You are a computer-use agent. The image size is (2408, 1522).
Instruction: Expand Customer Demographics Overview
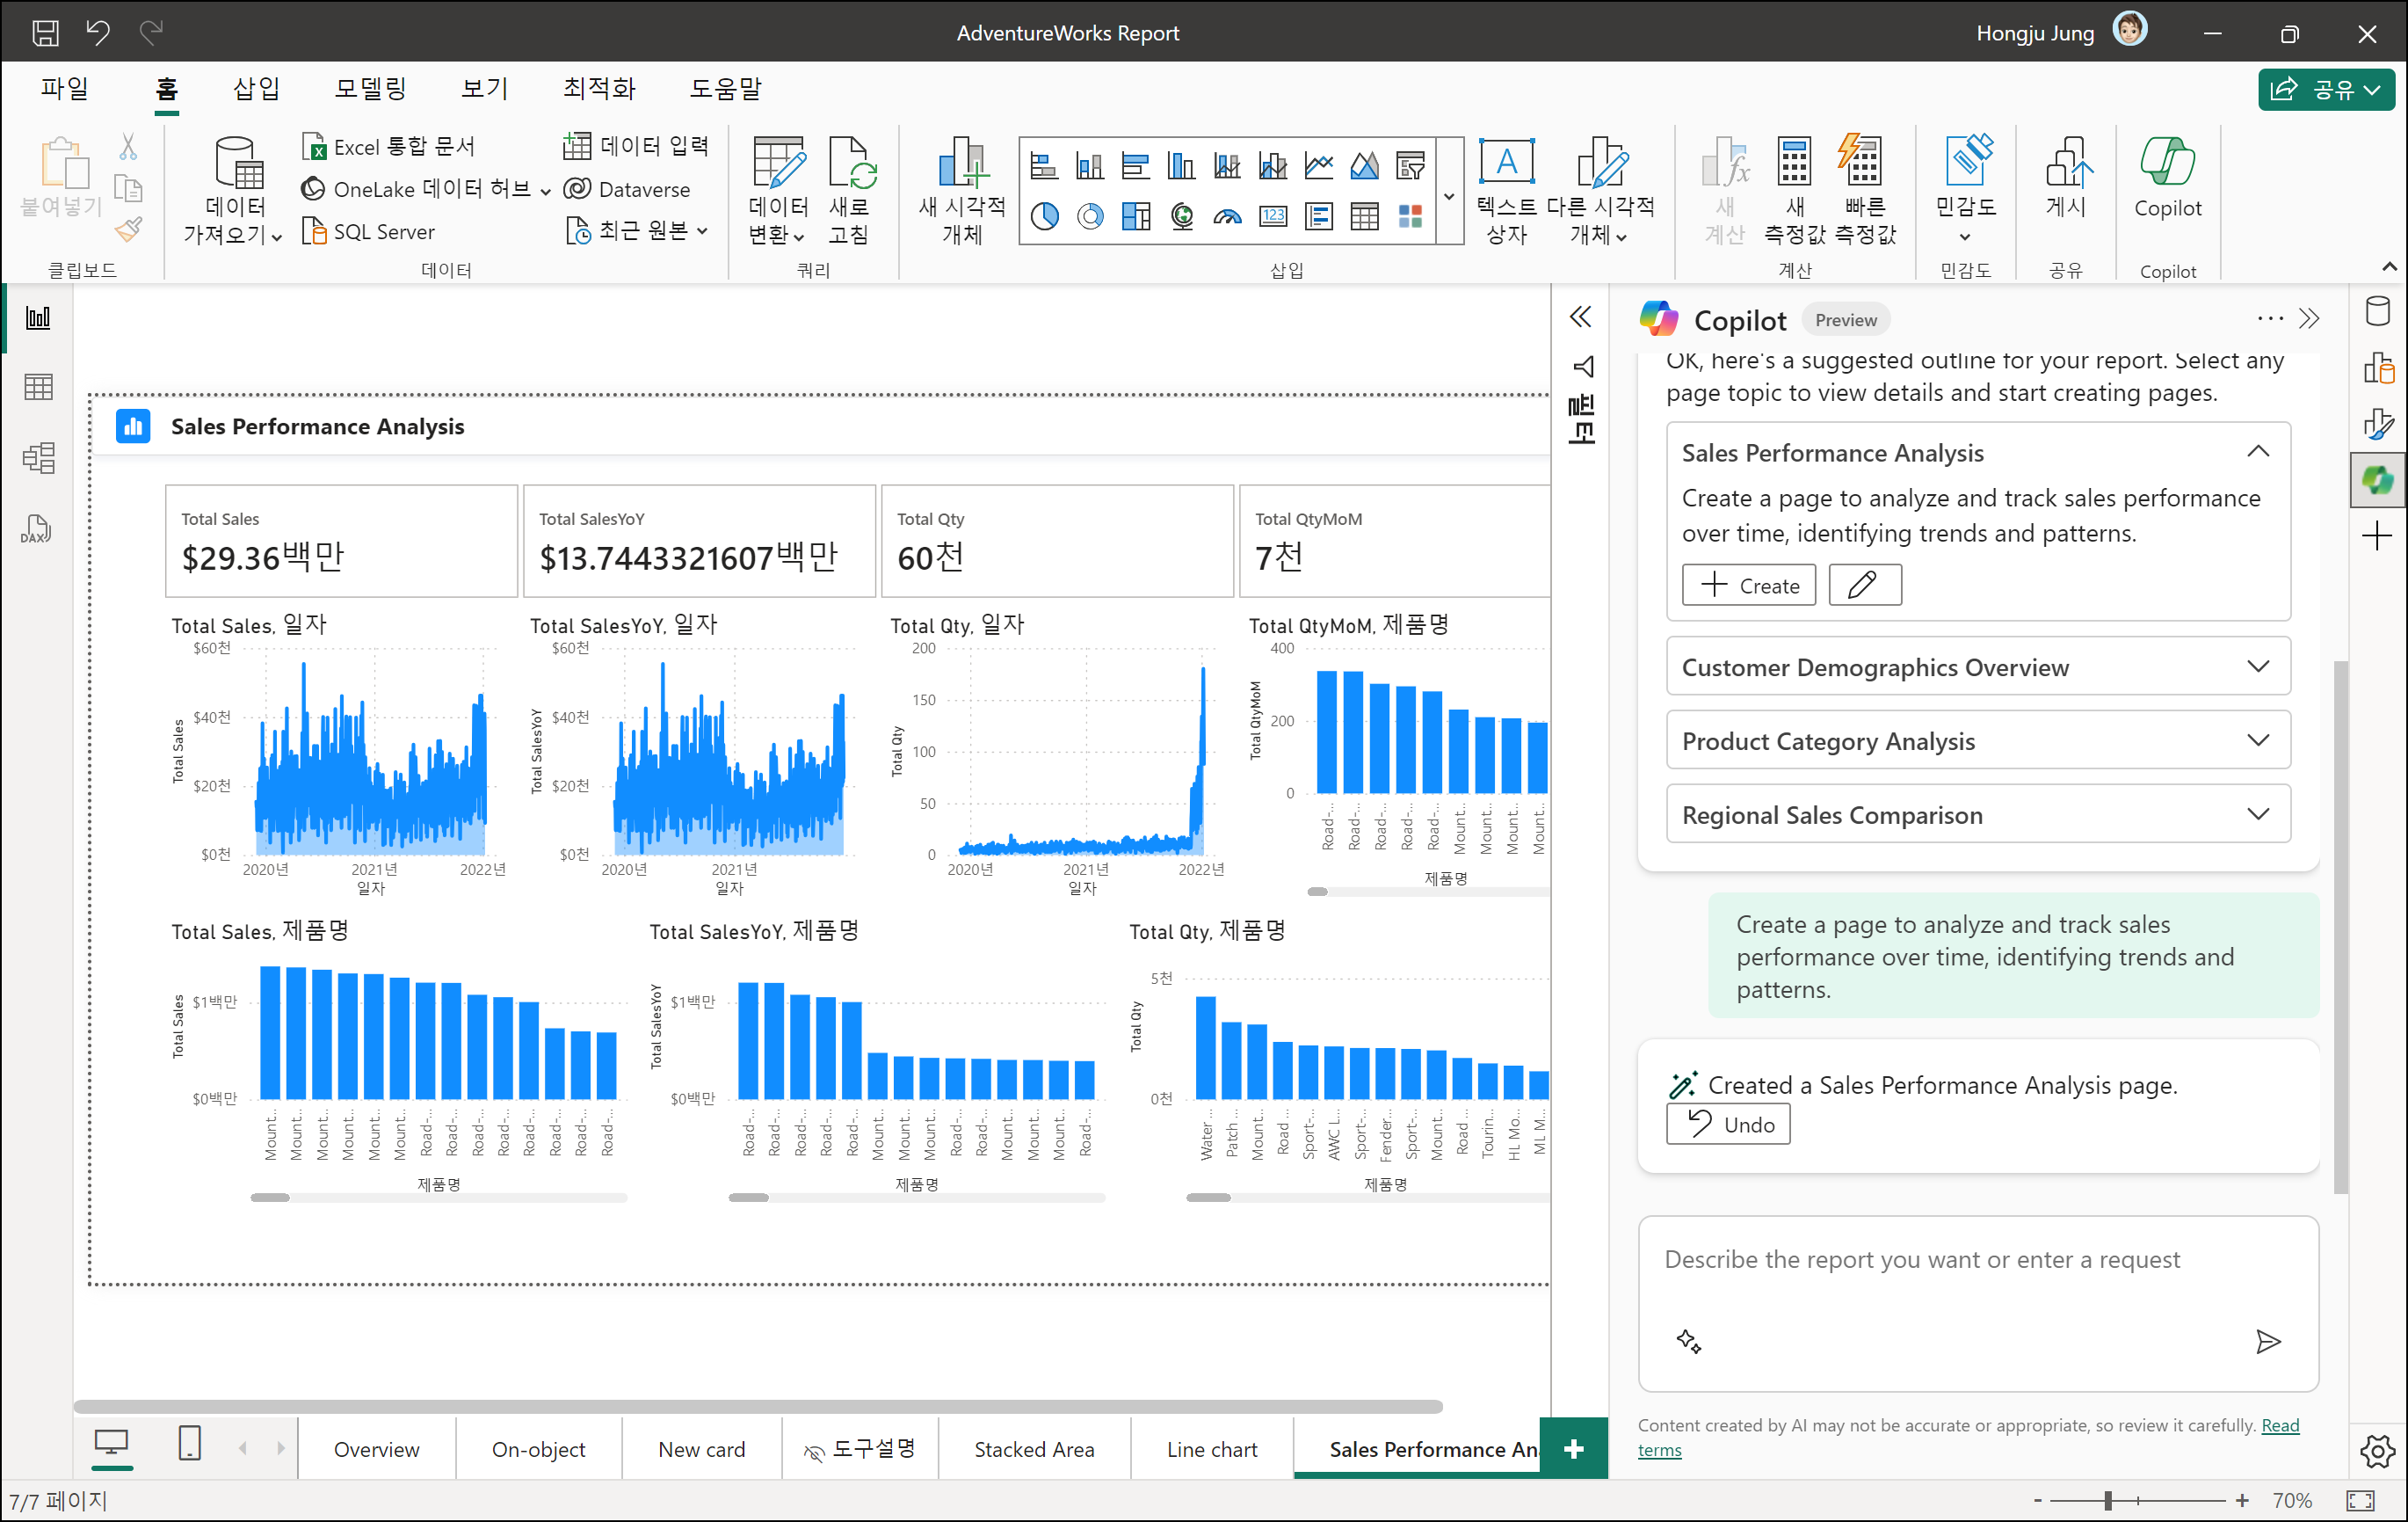(2257, 666)
